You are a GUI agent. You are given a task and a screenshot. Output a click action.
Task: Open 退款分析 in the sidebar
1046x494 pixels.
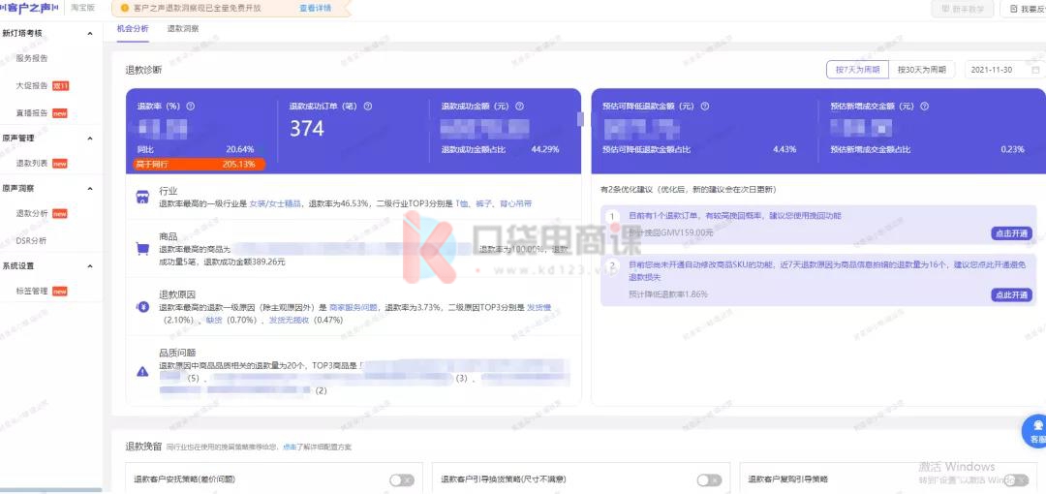32,214
